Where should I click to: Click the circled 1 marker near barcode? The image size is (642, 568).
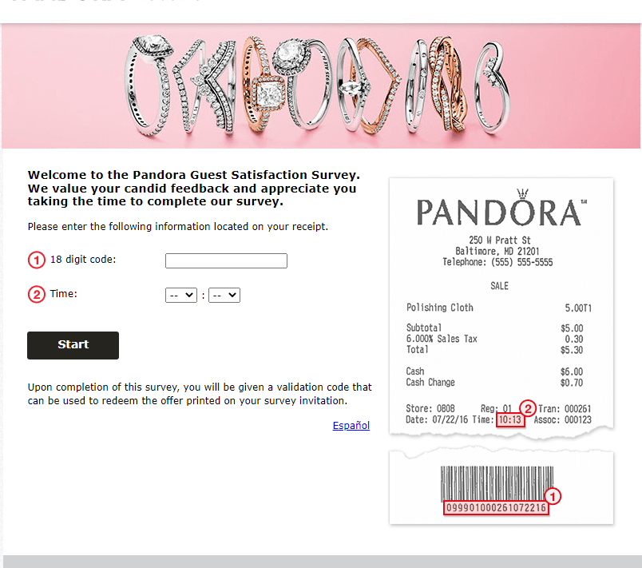(x=553, y=497)
